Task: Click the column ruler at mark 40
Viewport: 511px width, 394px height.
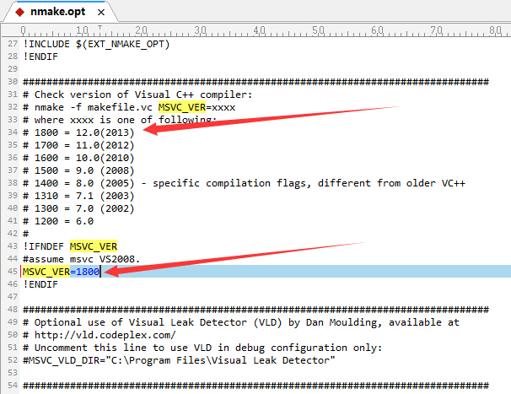Action: point(260,30)
